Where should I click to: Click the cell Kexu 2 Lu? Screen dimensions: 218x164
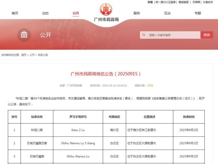pos(78,130)
